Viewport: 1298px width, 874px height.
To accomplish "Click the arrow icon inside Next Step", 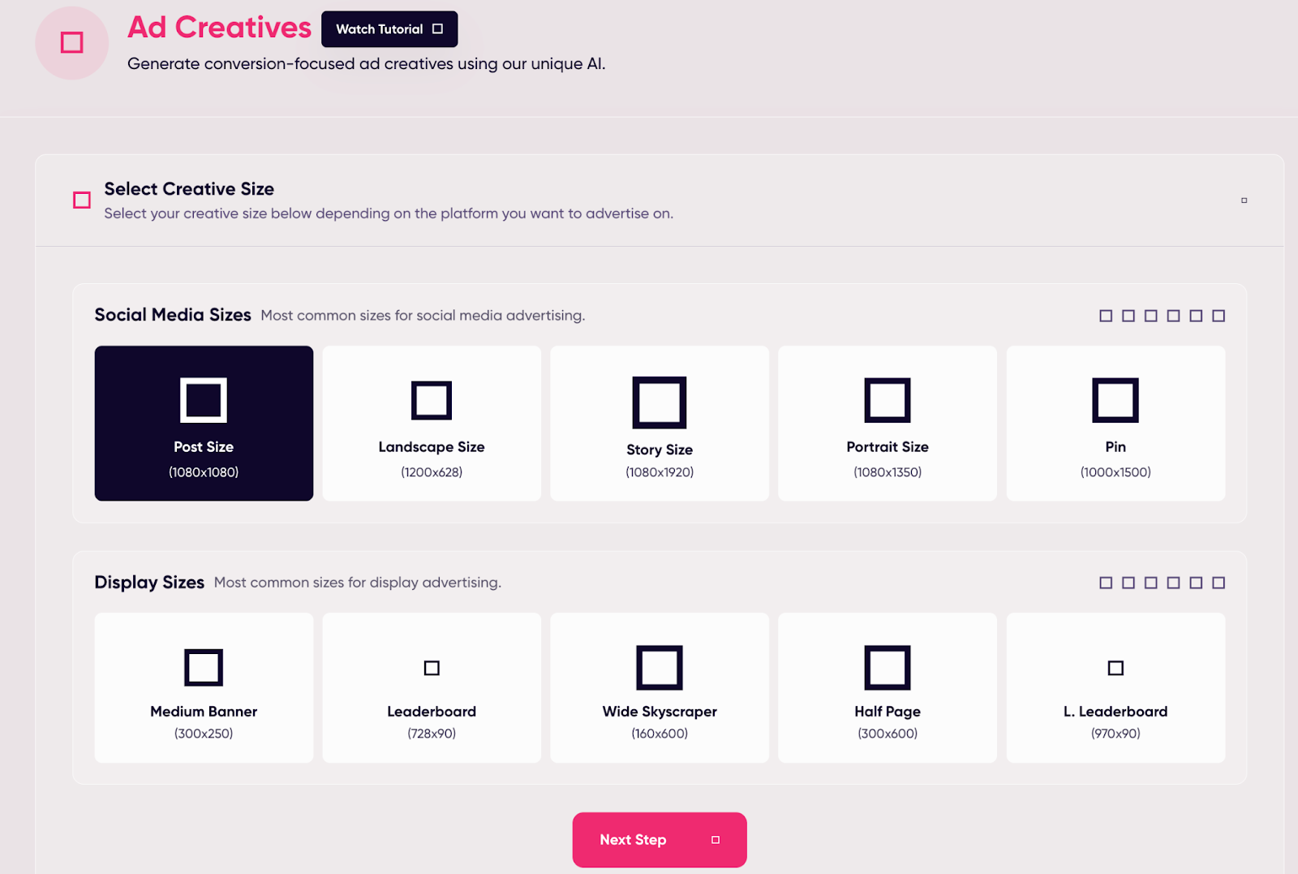I will pos(716,840).
